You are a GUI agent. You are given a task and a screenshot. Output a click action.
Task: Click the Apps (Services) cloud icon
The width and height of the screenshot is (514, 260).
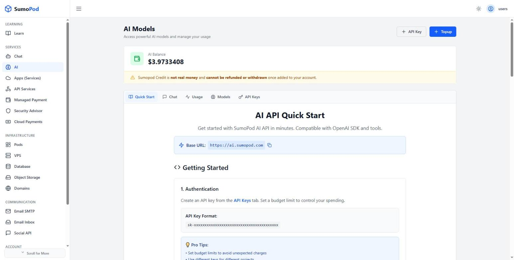click(x=8, y=78)
